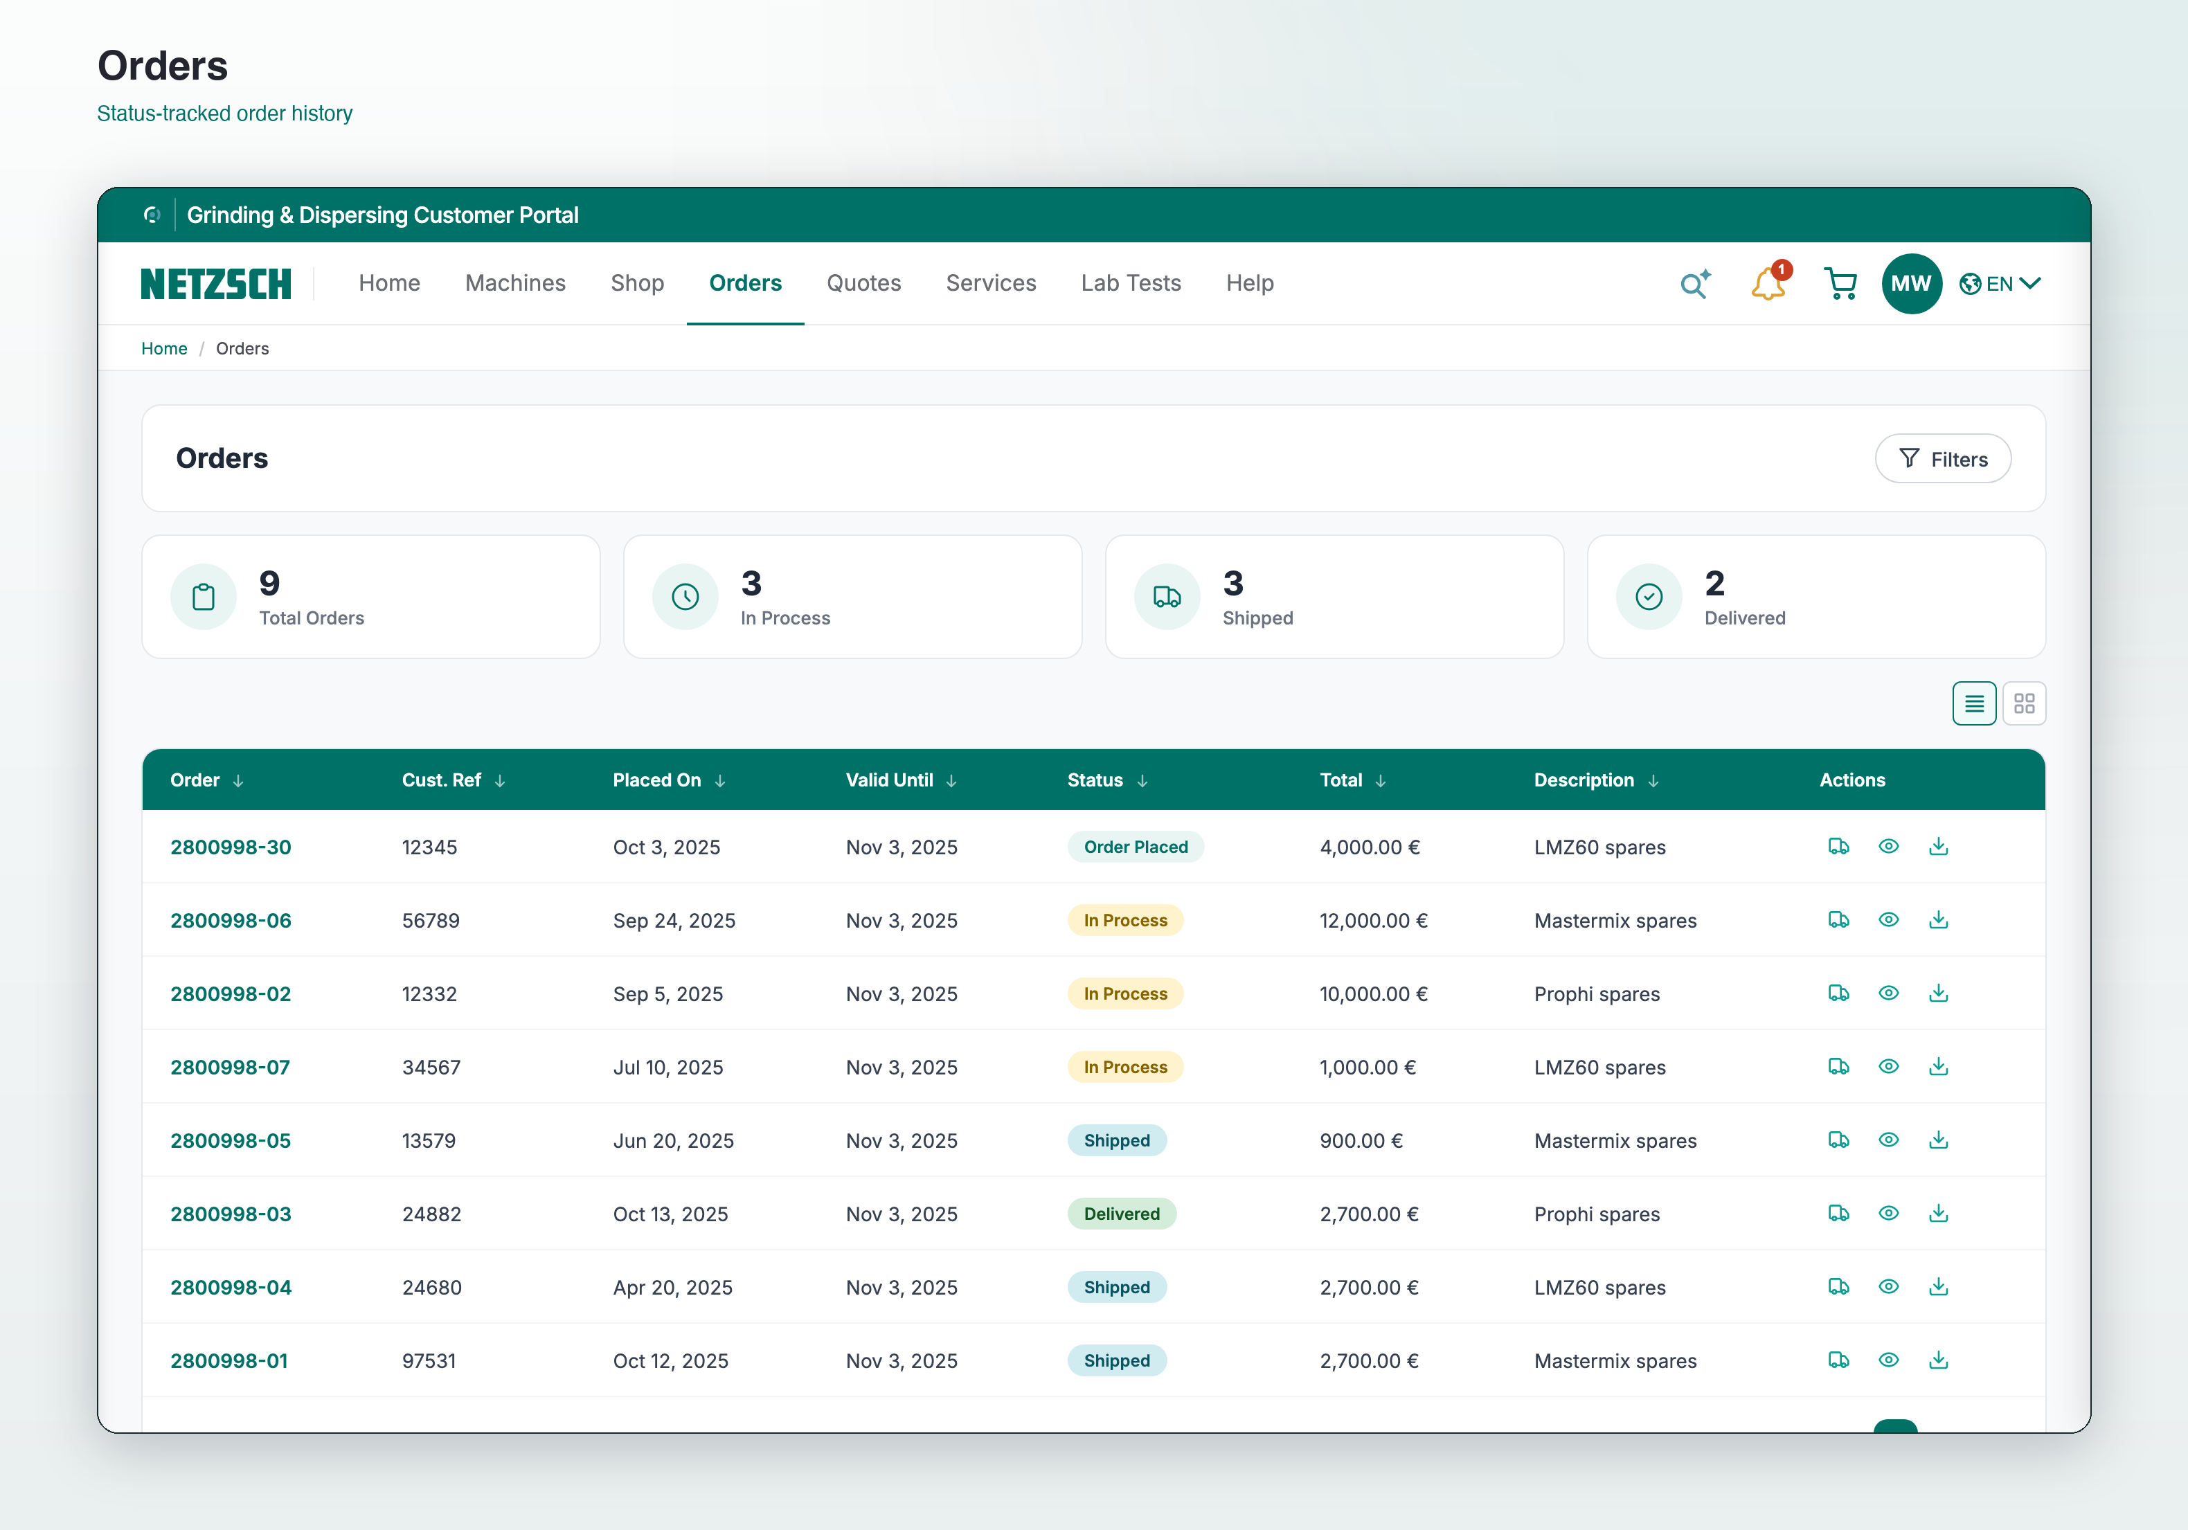This screenshot has width=2188, height=1530.
Task: Open the AI search icon
Action: pos(1694,284)
